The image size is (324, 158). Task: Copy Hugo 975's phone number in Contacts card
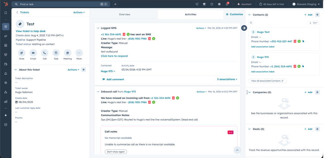tap(303, 66)
